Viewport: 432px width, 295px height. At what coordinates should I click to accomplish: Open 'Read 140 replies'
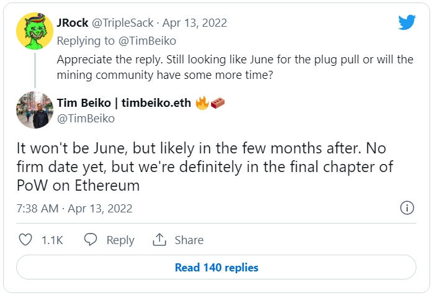[216, 268]
